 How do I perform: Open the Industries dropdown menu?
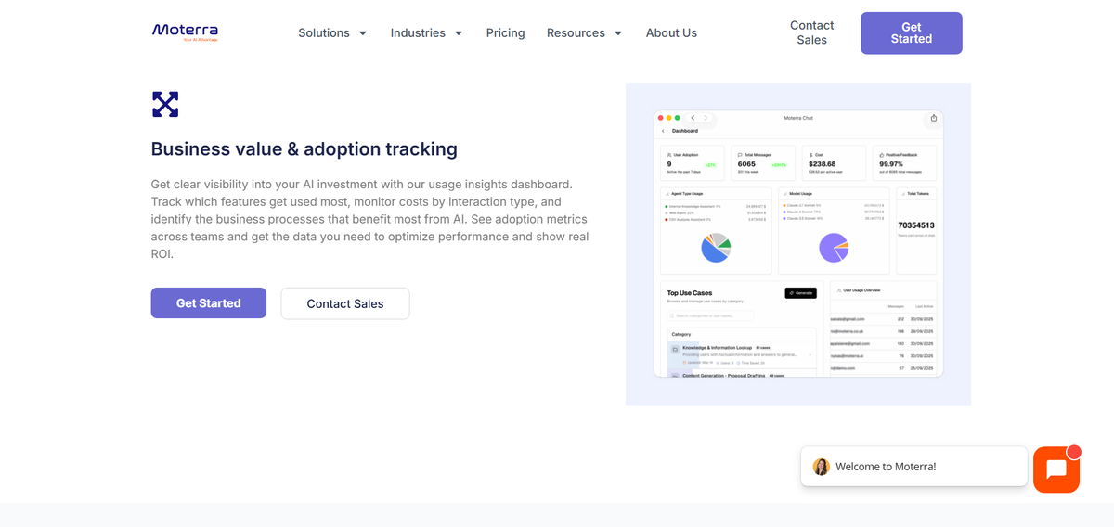pos(426,32)
